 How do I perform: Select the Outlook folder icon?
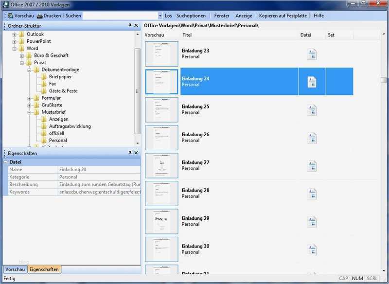pyautogui.click(x=21, y=34)
